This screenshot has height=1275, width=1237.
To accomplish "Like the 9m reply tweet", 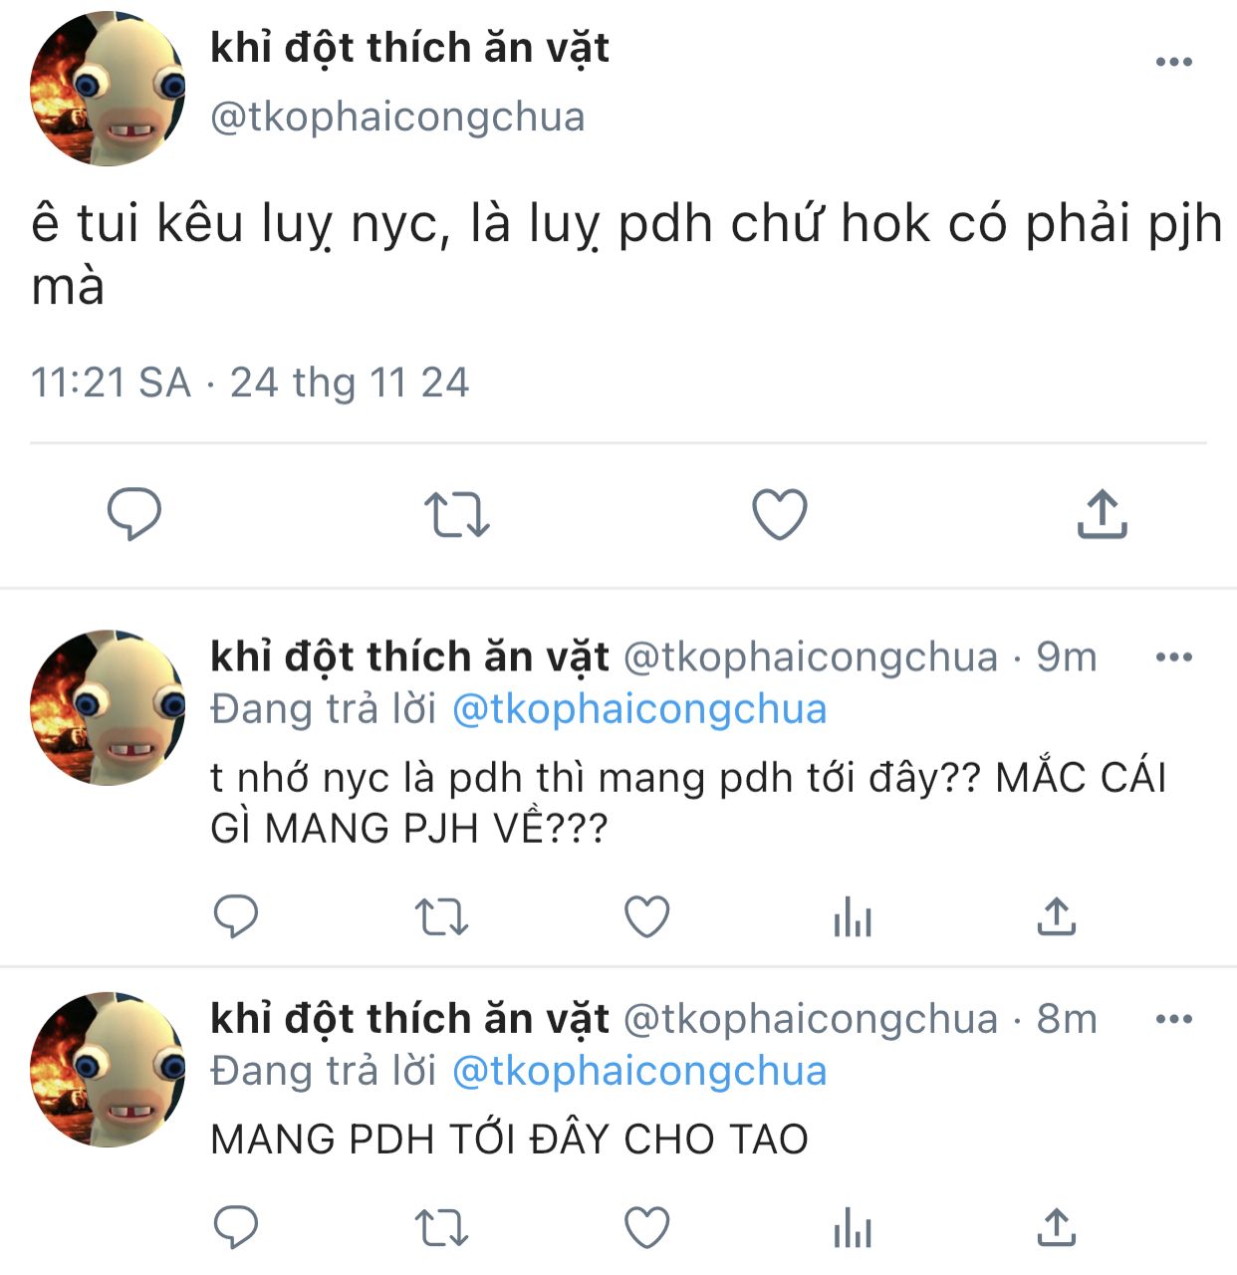I will point(646,916).
